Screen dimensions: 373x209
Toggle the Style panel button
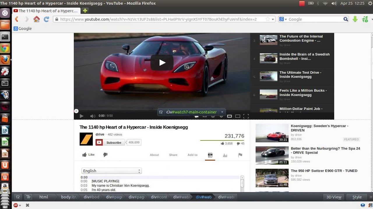point(357,197)
